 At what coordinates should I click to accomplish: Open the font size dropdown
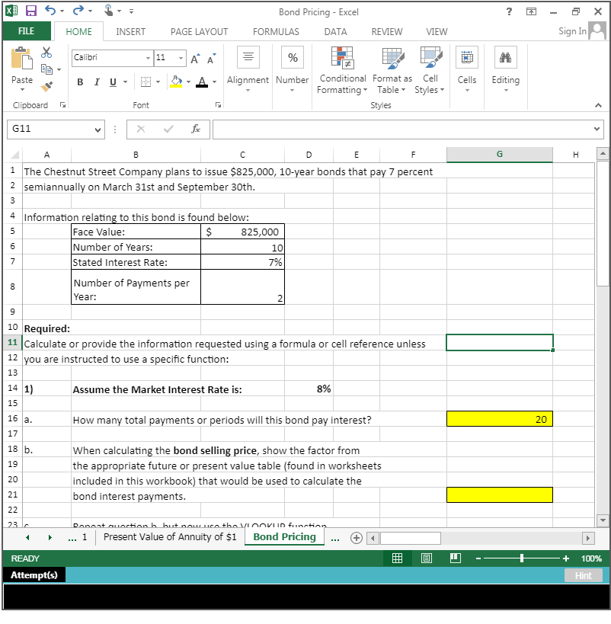click(181, 58)
